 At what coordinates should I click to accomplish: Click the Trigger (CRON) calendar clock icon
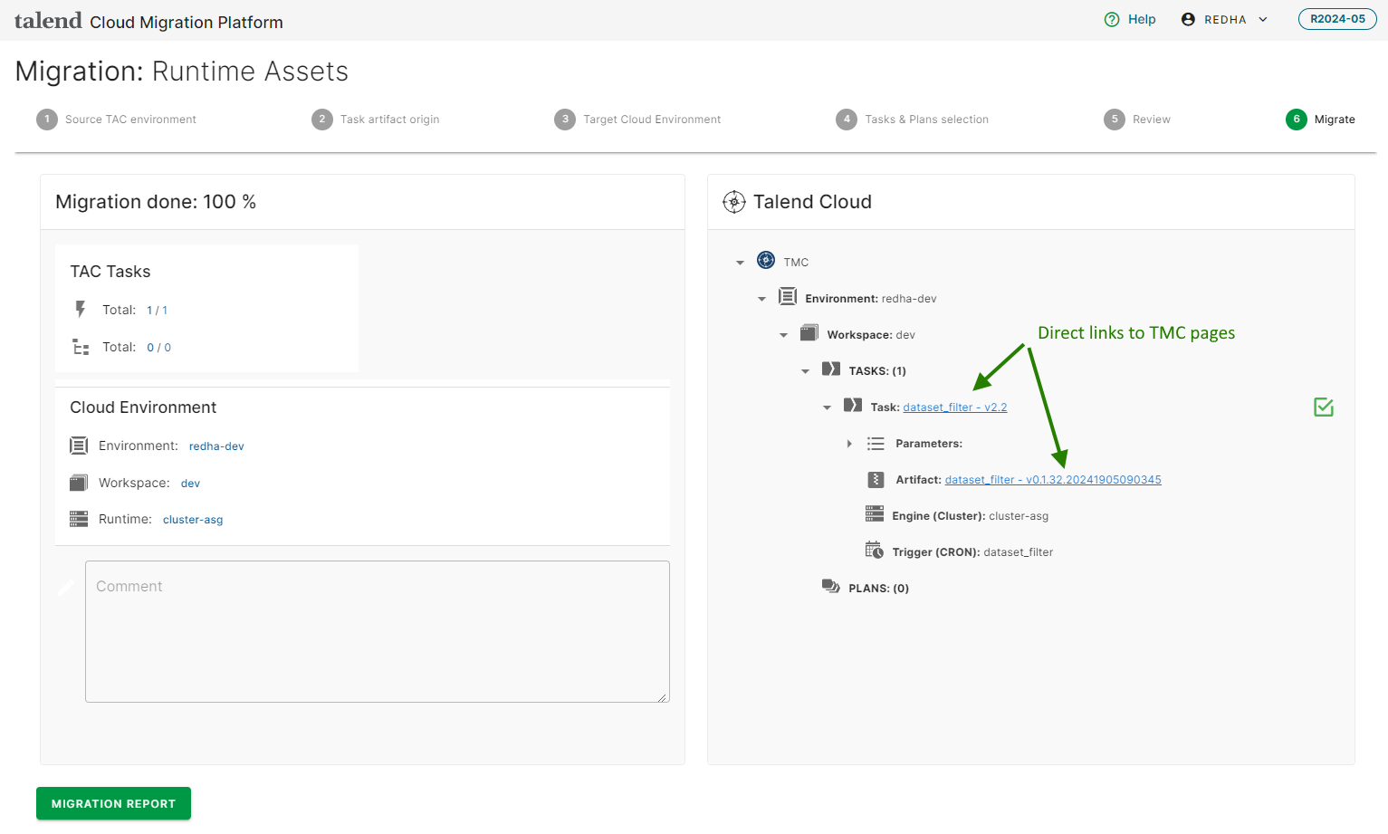coord(875,550)
